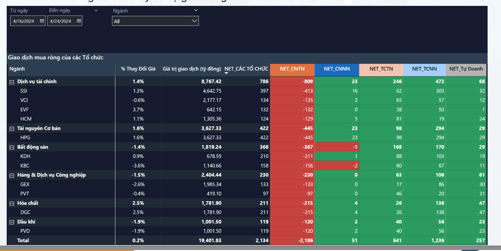
Task: Click the sort arrow under NET_CÁC TỔ CHỨC
Action: click(x=226, y=73)
